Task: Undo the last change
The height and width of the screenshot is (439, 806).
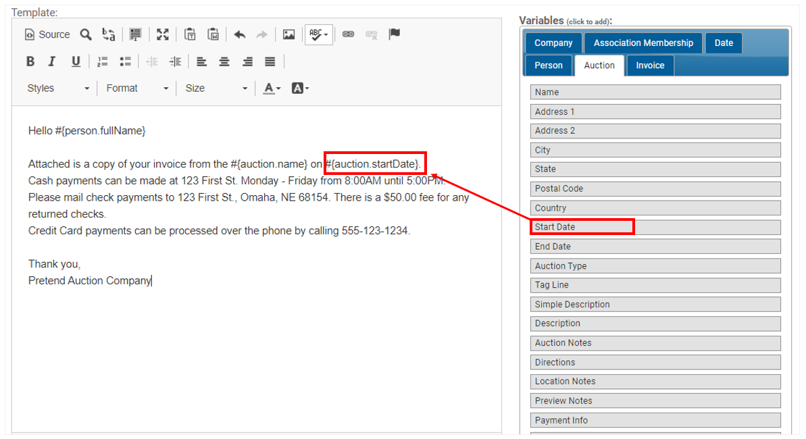Action: 239,34
